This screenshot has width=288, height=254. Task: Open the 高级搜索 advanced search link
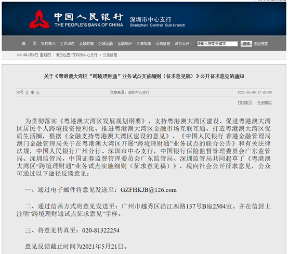[261, 44]
